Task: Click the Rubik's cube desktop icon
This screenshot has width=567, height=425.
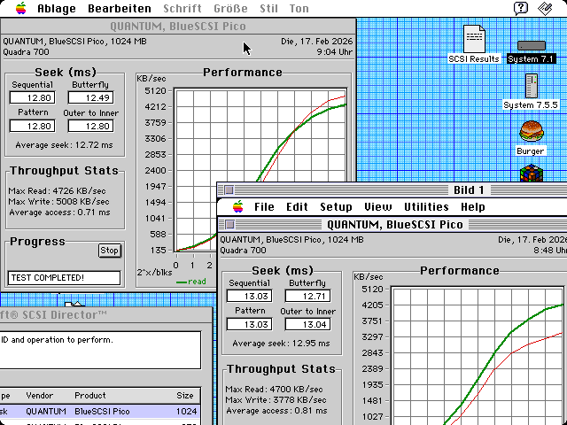Action: pyautogui.click(x=531, y=173)
